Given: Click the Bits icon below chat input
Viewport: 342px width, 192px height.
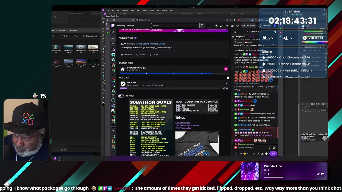Looking at the screenshot, I should (x=236, y=154).
